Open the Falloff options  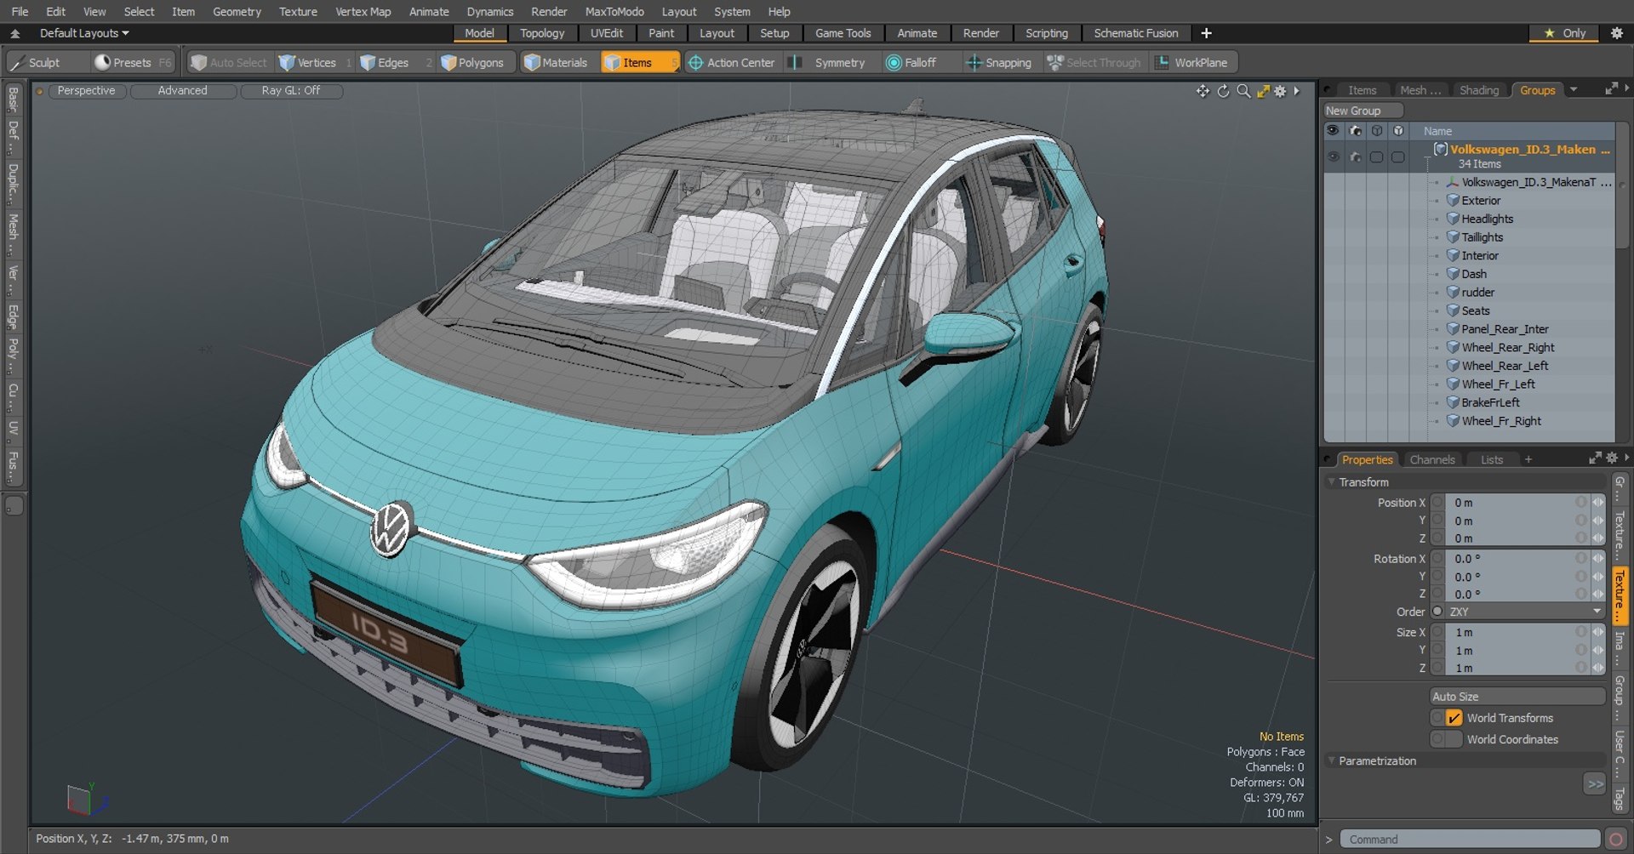(911, 63)
